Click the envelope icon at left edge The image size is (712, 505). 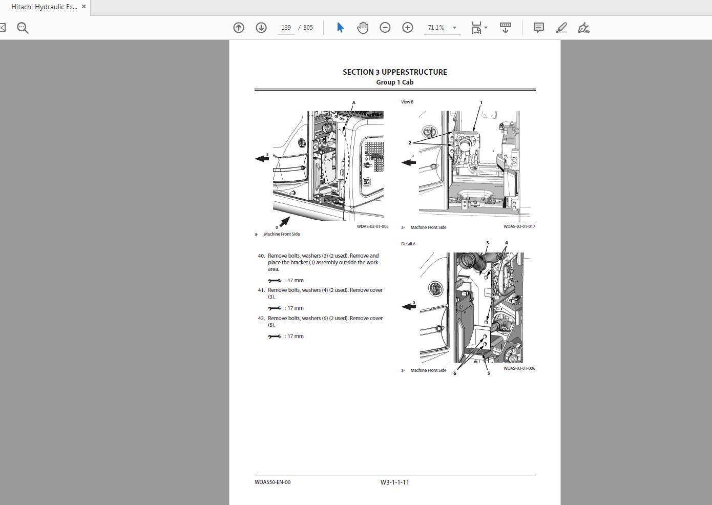coord(3,28)
